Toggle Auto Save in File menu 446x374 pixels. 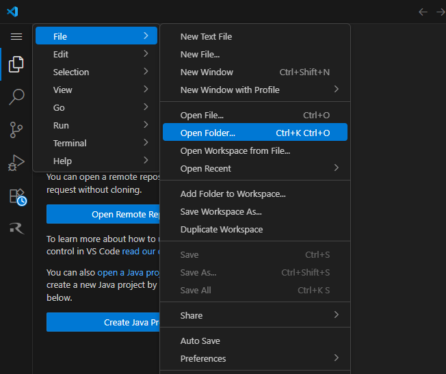coord(200,340)
